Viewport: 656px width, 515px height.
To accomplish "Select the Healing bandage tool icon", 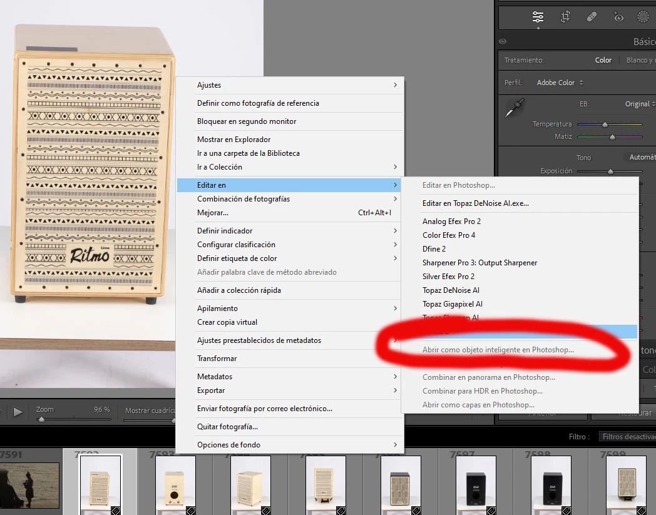I will tap(592, 17).
